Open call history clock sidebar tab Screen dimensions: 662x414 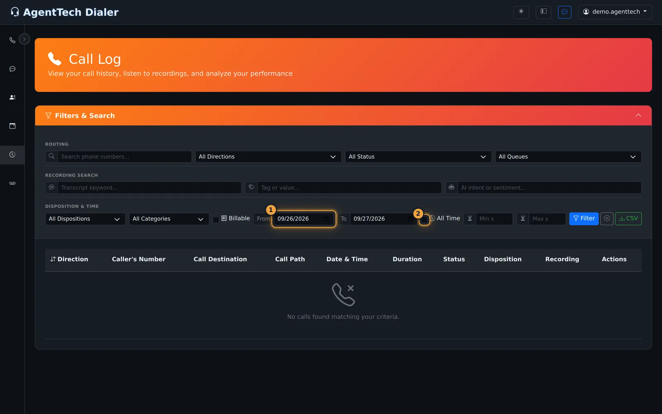tap(12, 154)
